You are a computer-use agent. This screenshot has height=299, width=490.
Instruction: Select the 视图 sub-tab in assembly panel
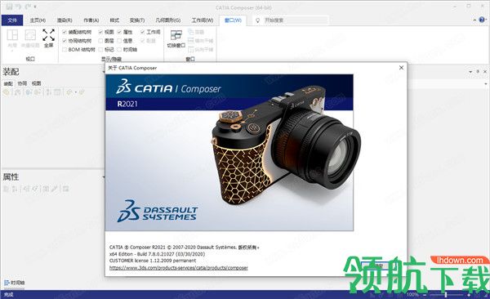(36, 83)
